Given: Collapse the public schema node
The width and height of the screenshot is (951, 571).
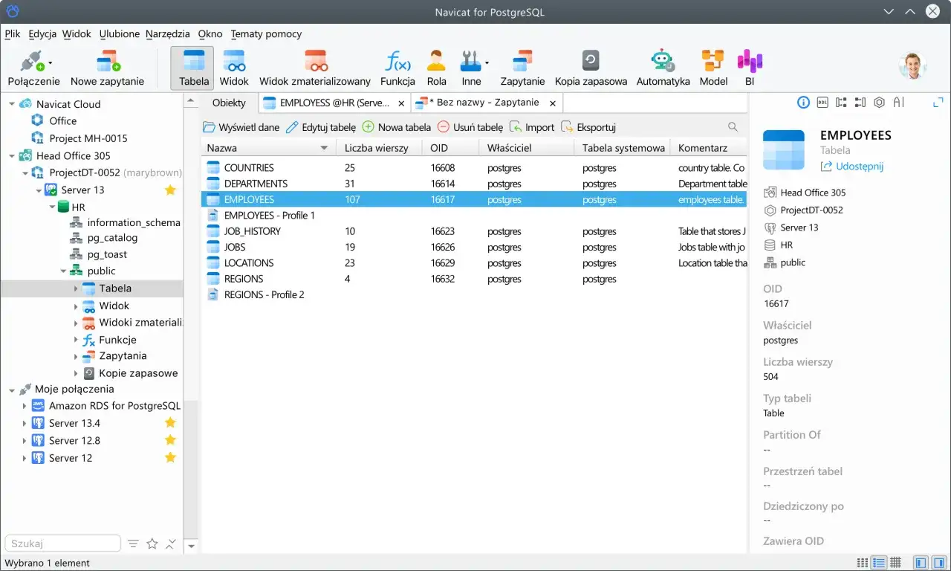Looking at the screenshot, I should tap(64, 271).
